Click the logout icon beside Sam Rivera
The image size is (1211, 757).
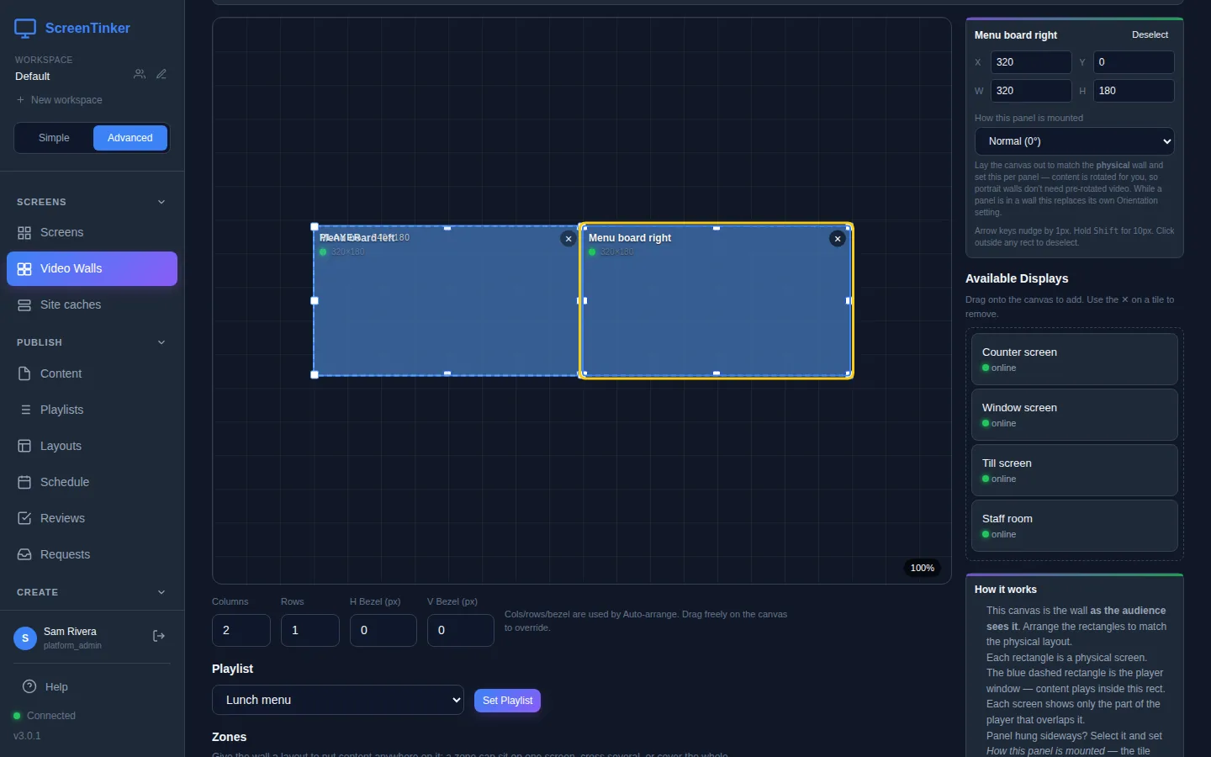coord(158,637)
